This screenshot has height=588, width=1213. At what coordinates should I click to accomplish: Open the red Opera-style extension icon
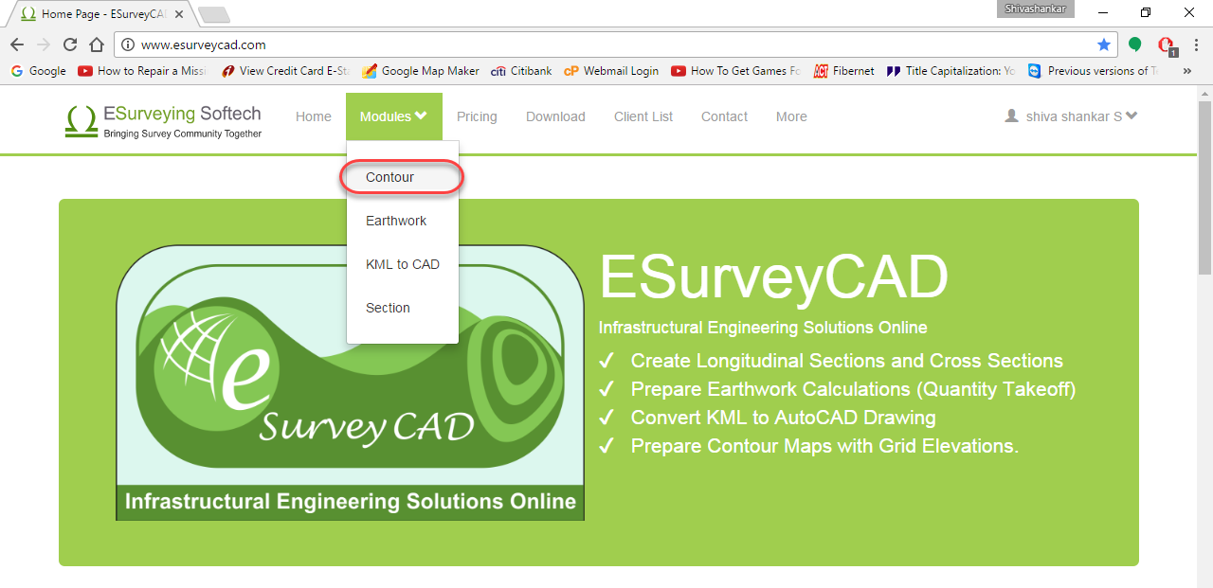click(1166, 45)
